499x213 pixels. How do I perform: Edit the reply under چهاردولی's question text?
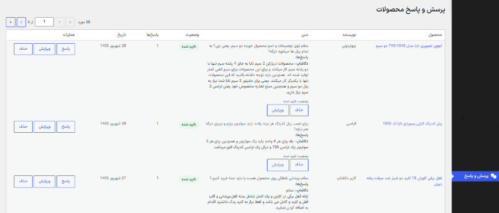(x=278, y=110)
